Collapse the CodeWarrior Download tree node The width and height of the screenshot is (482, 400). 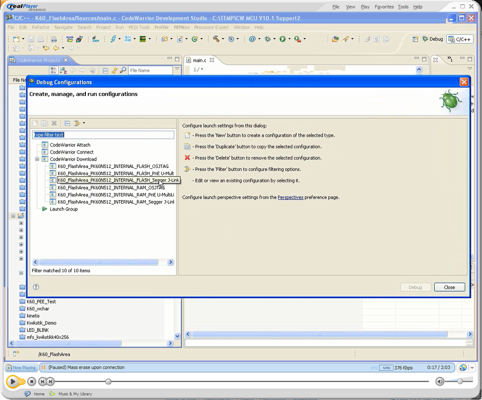point(37,159)
